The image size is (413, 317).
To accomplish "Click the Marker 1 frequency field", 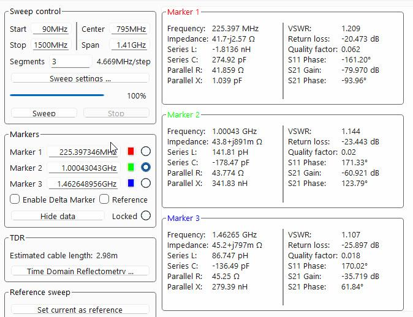I will click(83, 152).
